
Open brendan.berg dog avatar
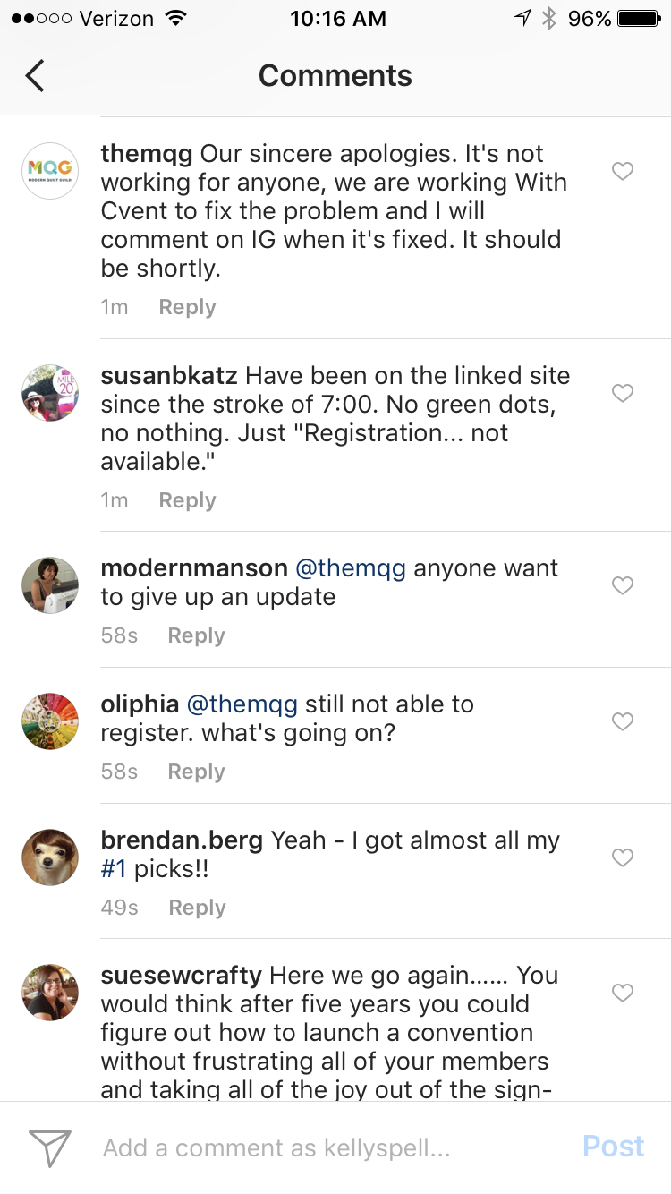(50, 857)
